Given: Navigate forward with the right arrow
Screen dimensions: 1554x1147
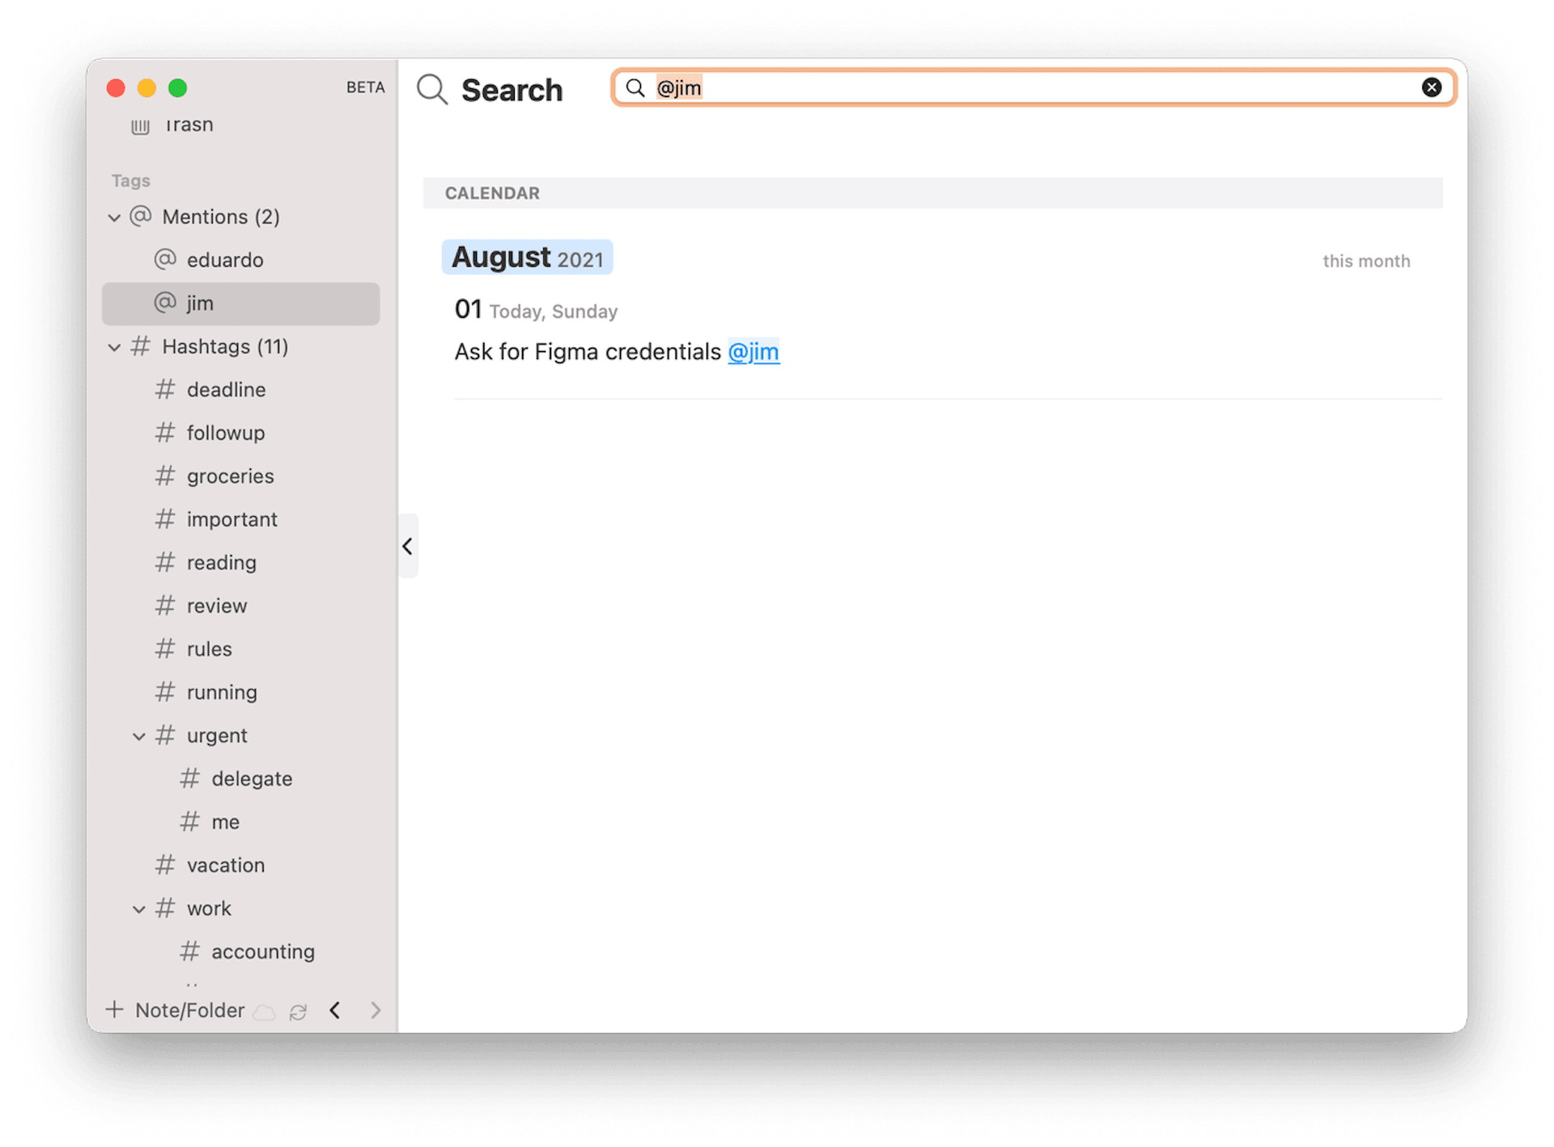Looking at the screenshot, I should [376, 1010].
